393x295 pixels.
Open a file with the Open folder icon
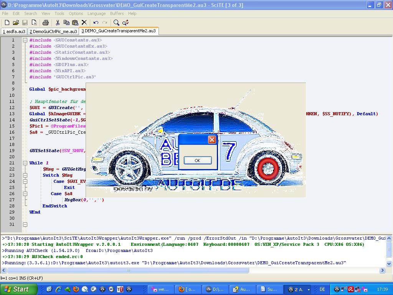click(16, 23)
